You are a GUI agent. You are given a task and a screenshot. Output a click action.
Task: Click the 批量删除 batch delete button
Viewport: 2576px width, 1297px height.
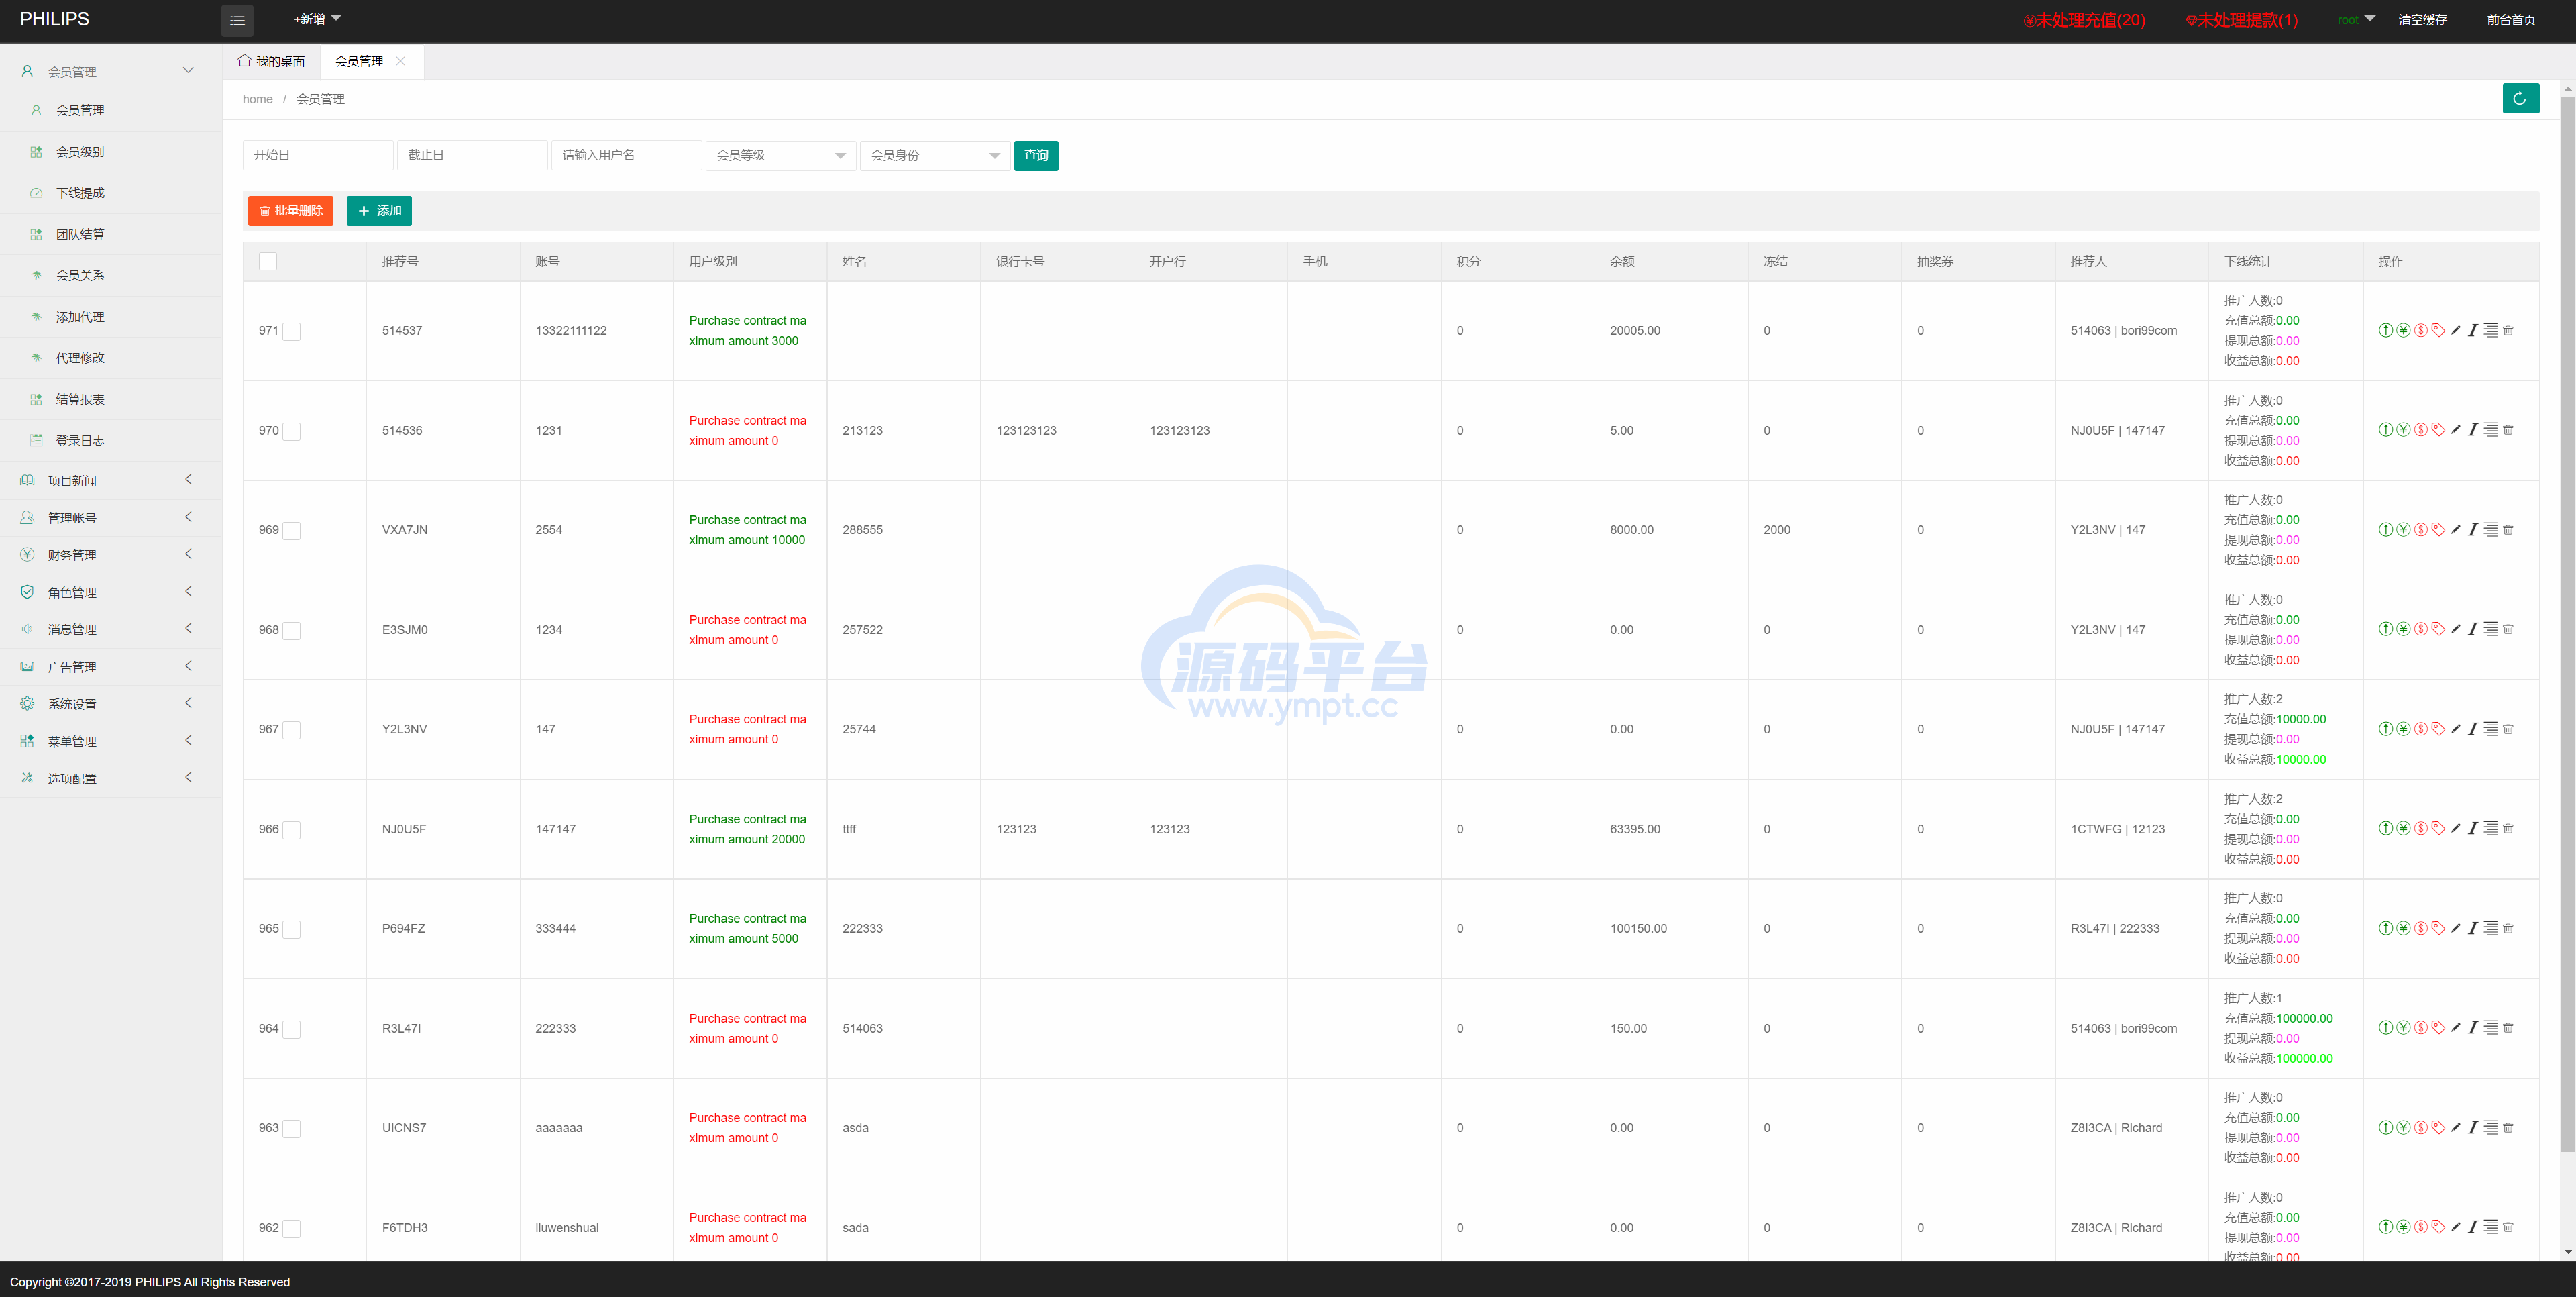[x=290, y=210]
